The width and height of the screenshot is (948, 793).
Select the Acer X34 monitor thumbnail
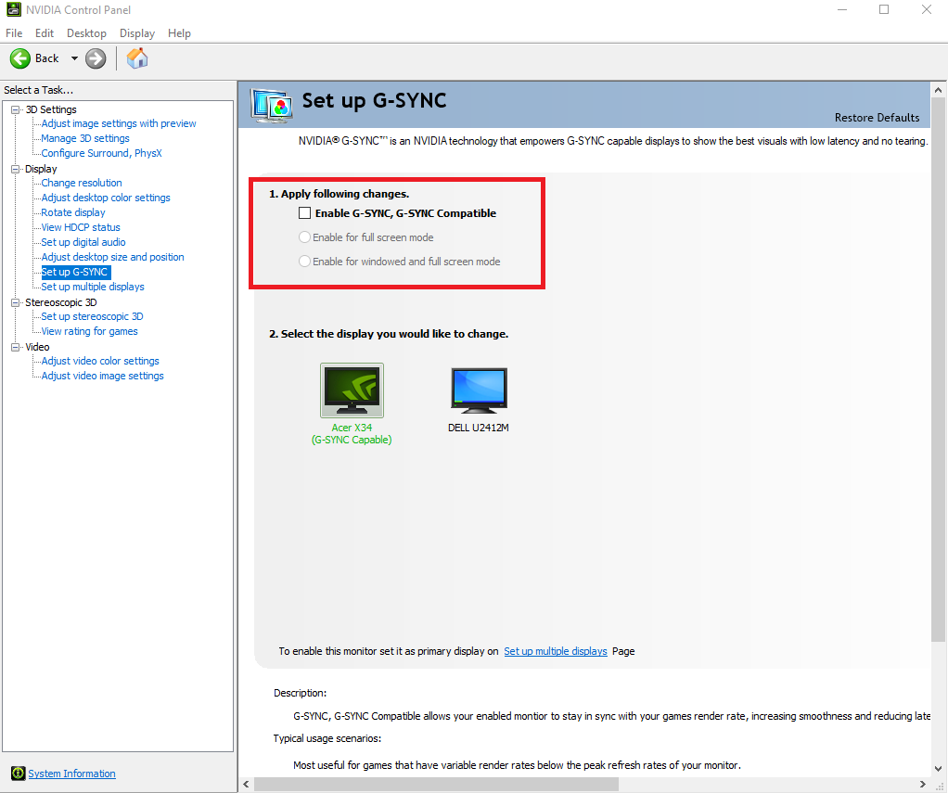pyautogui.click(x=352, y=390)
